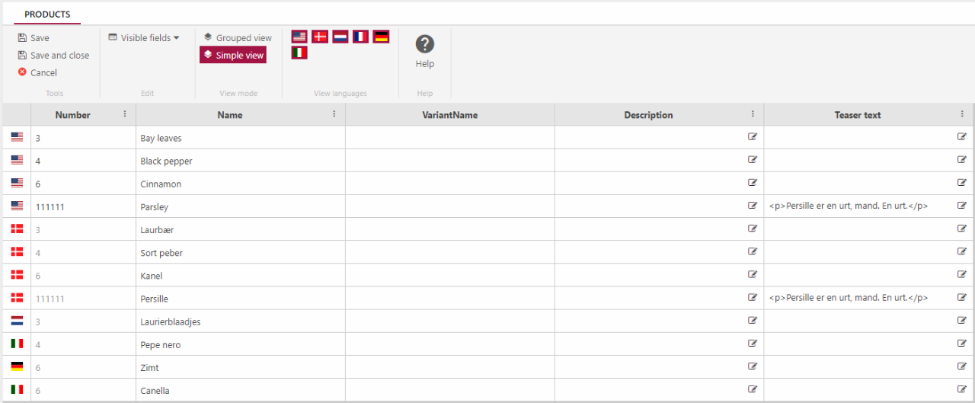
Task: Click Save and close
Action: 53,56
